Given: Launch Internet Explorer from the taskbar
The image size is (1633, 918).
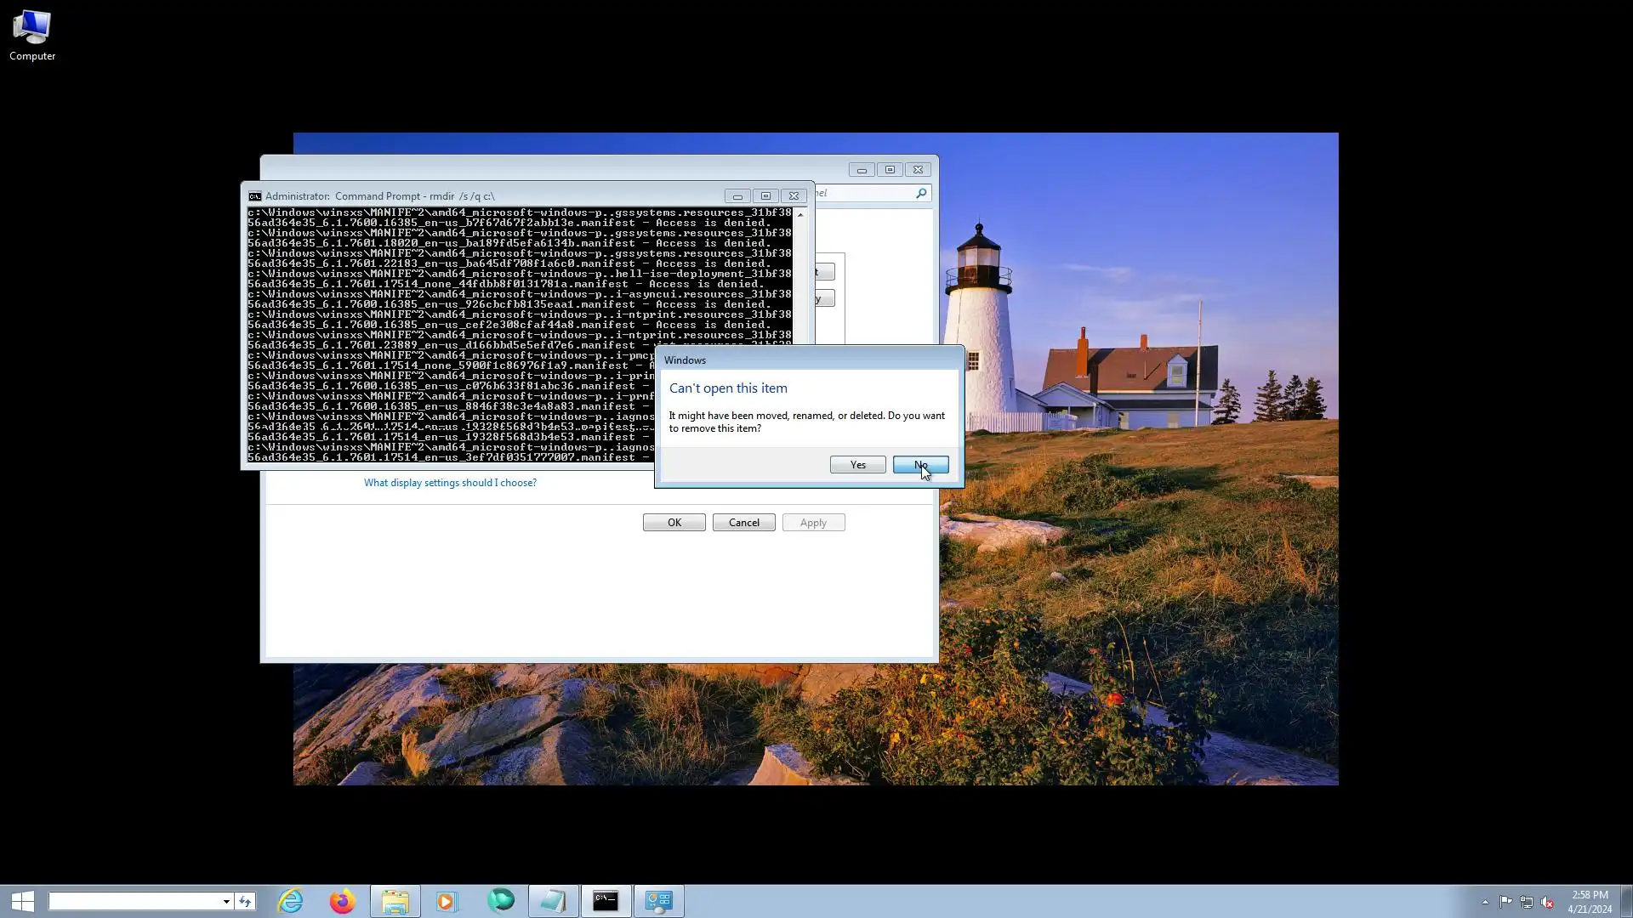Looking at the screenshot, I should click(x=291, y=901).
